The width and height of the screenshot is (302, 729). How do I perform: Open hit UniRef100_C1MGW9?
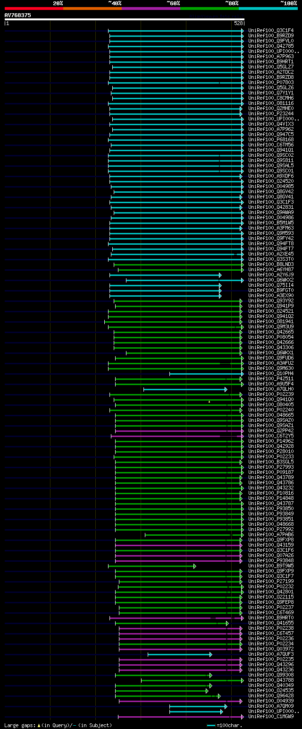click(x=271, y=716)
